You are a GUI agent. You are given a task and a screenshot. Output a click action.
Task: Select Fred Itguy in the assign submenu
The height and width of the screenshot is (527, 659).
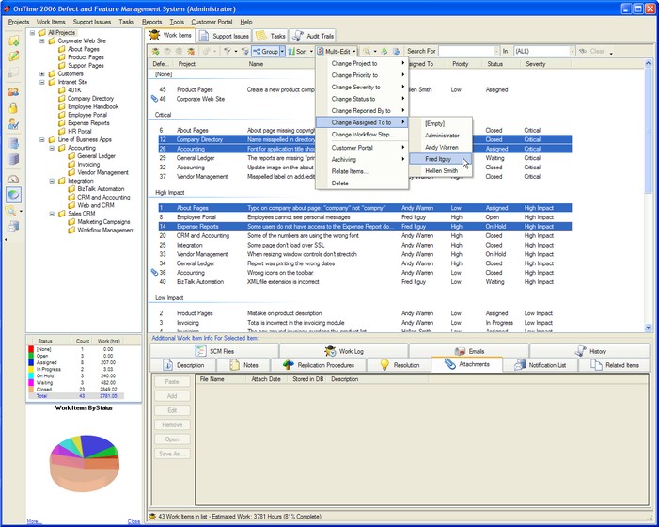coord(440,159)
